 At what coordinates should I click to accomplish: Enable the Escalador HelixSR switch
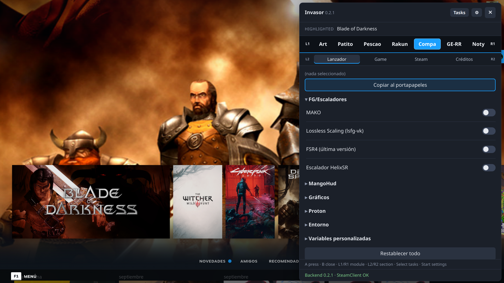pyautogui.click(x=489, y=168)
